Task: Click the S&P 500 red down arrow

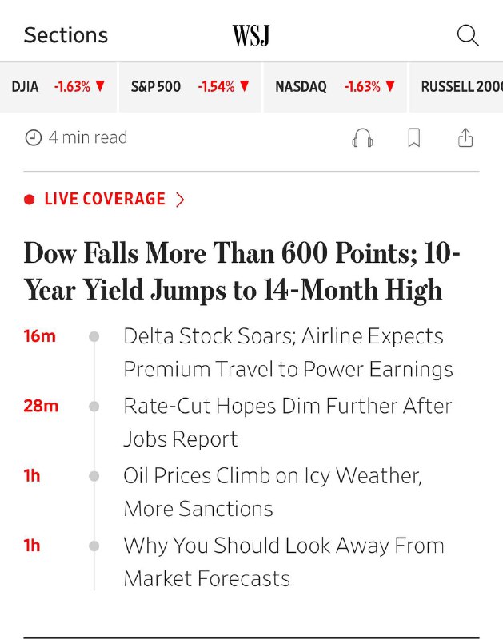Action: tap(245, 86)
